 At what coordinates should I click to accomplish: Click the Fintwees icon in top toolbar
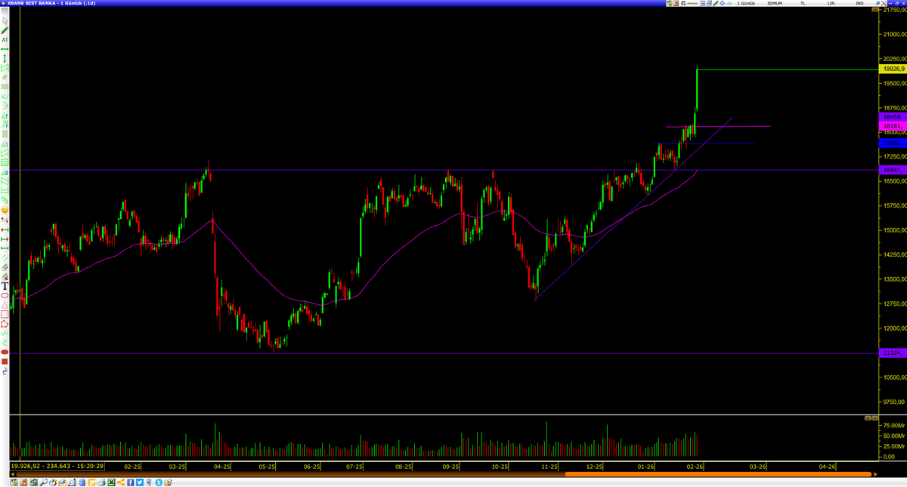tap(688, 4)
